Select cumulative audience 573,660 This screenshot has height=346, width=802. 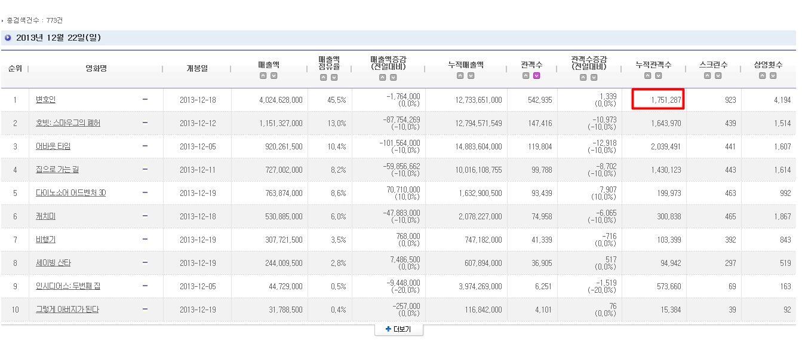coord(669,287)
